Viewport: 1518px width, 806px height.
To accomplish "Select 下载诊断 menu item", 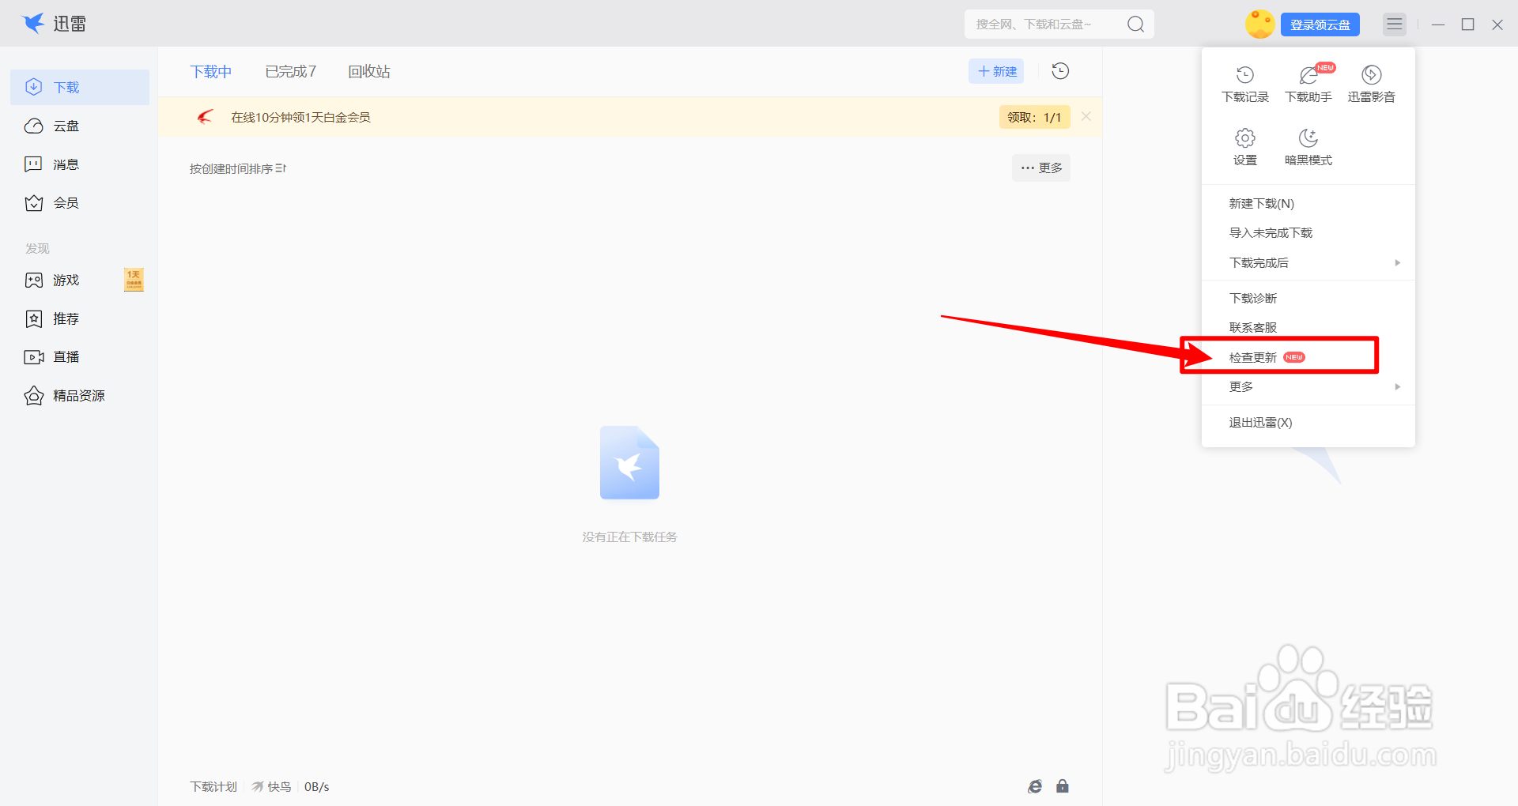I will point(1308,299).
